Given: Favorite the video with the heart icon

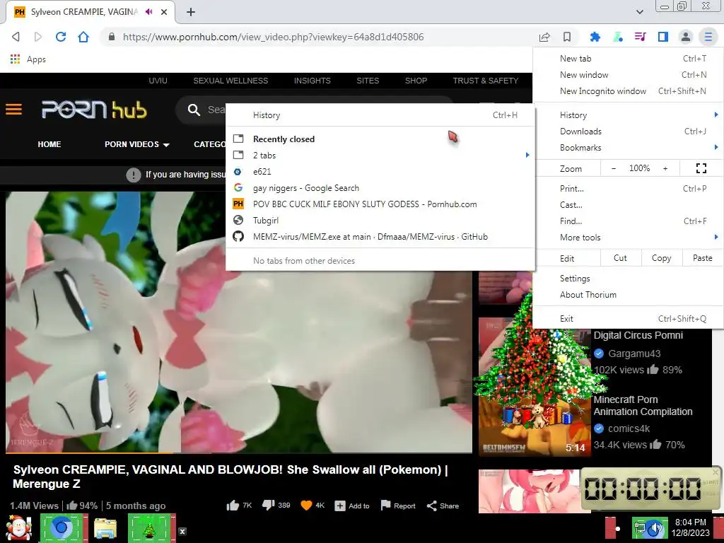Looking at the screenshot, I should click(x=306, y=506).
